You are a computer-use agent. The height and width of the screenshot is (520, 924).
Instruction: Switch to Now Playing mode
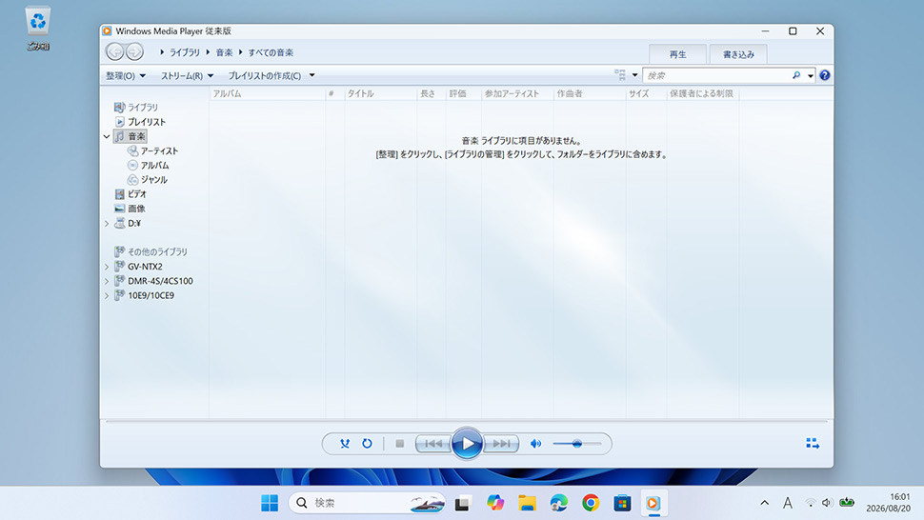pyautogui.click(x=813, y=444)
